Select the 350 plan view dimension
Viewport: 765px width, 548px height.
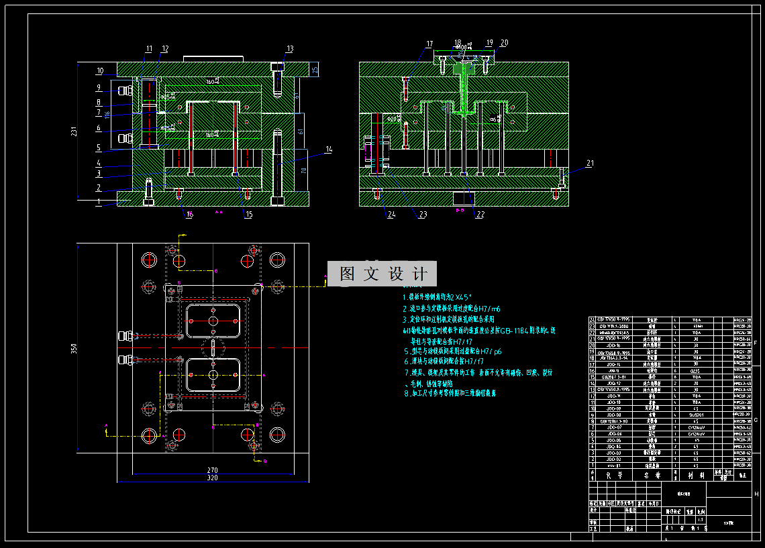pyautogui.click(x=74, y=349)
